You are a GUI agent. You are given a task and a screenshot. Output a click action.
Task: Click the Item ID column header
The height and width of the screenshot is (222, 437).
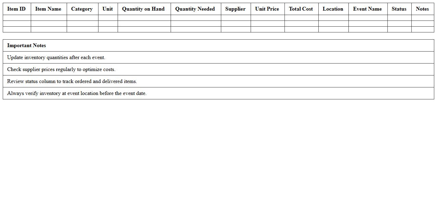coord(16,9)
